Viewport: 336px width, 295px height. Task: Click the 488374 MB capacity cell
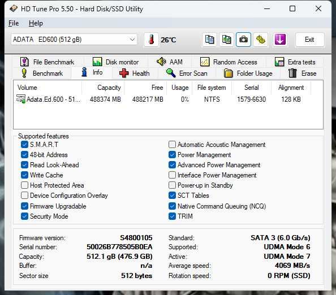(105, 99)
